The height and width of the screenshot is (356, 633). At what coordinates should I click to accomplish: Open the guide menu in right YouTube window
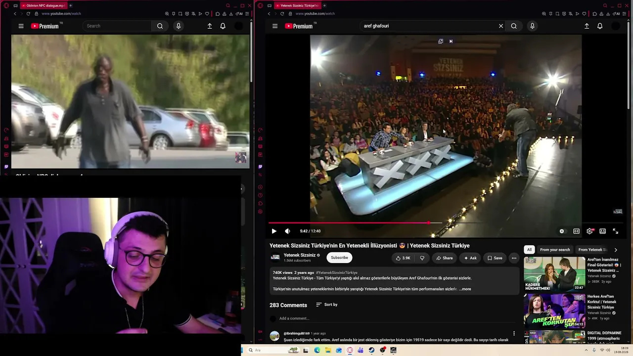pos(275,26)
